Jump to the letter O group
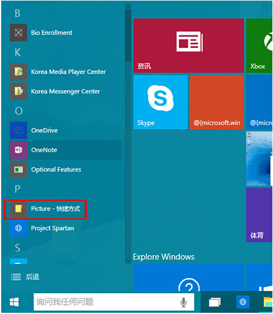 19,111
